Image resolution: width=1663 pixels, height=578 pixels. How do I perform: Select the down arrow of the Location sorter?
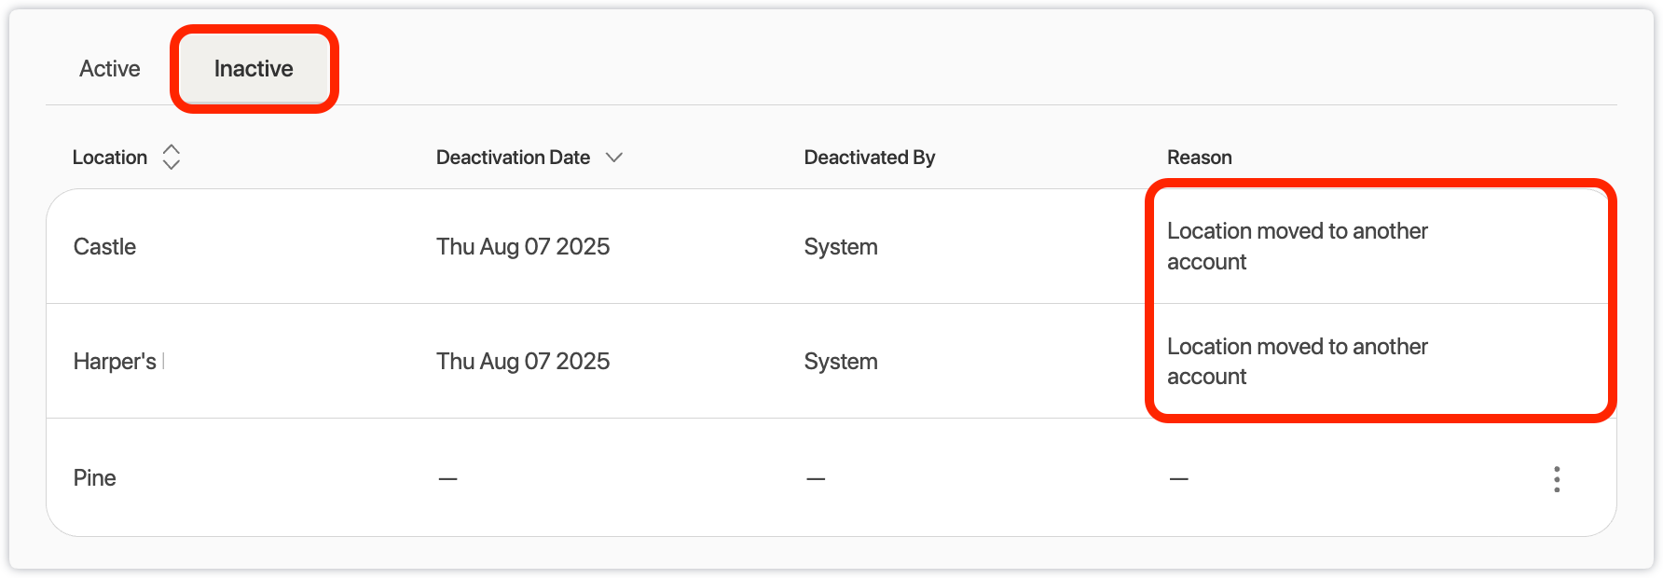(172, 164)
